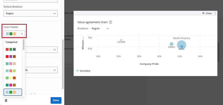This screenshot has height=105, width=223.
Task: Choose the green, yellow, orange-brown palette
Action: pos(11,78)
